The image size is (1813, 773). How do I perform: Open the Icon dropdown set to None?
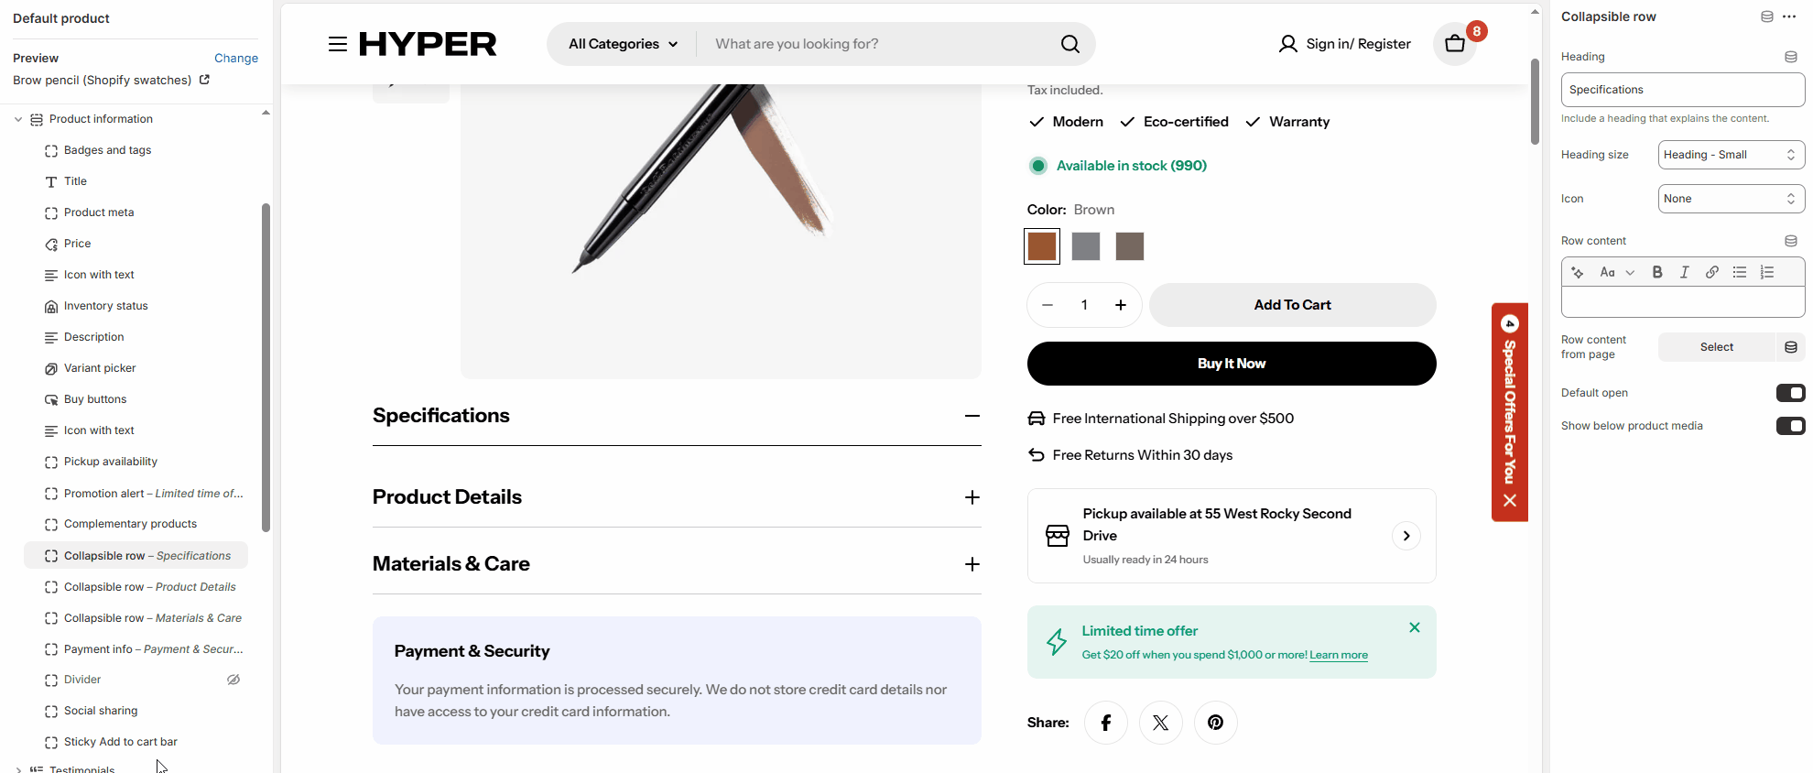(1731, 199)
